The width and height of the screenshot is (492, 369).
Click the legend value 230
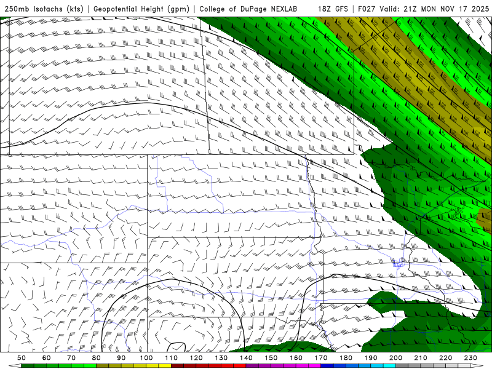[471, 358]
